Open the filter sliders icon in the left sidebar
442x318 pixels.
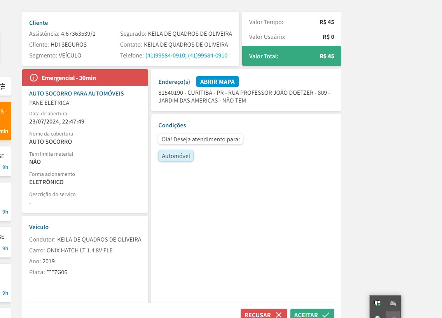pos(3,87)
